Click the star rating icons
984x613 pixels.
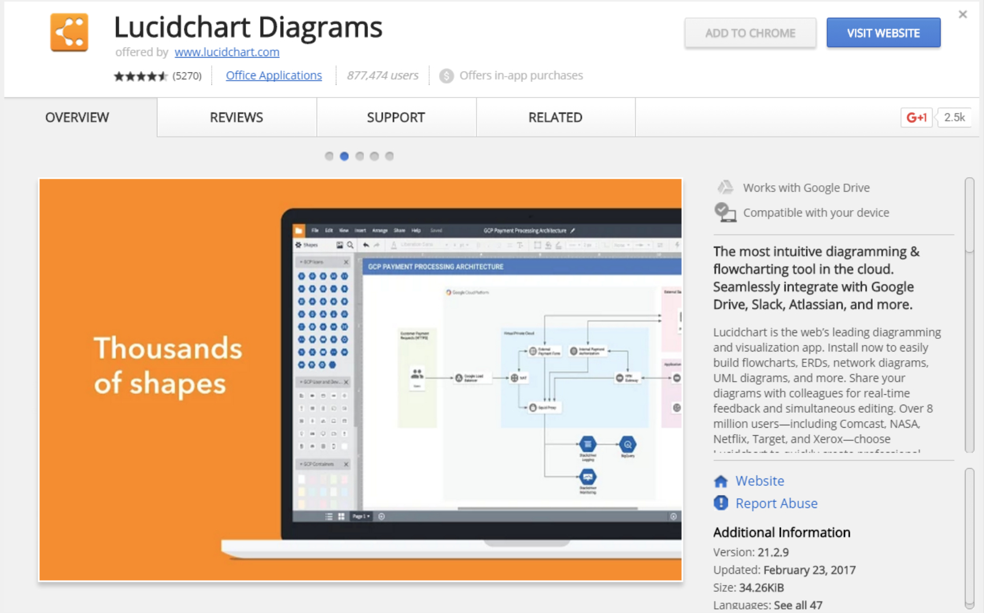pos(141,76)
